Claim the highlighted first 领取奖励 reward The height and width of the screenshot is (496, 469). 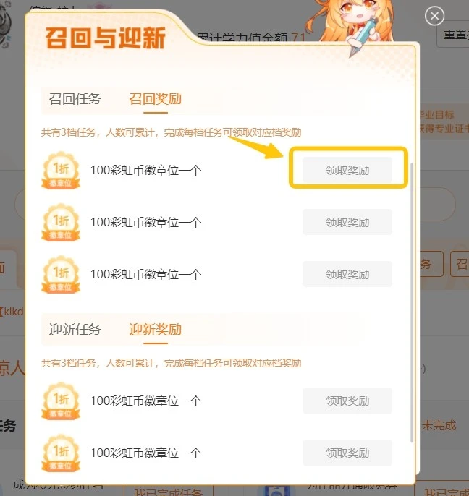point(347,170)
